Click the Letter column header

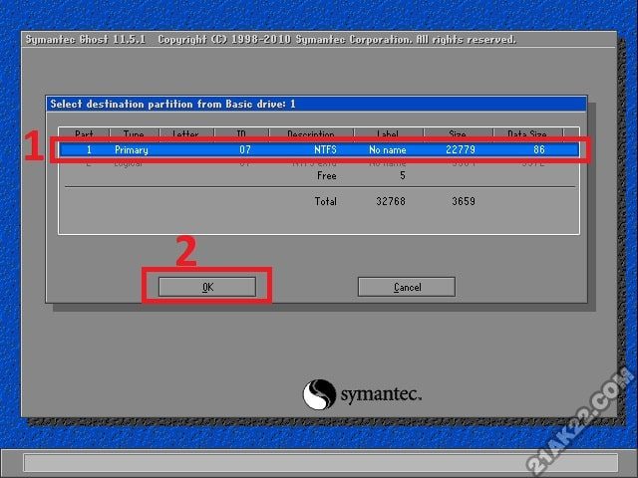tap(185, 133)
